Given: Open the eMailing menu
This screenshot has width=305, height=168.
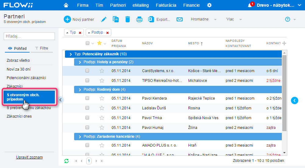Looking at the screenshot, I should point(141,5).
